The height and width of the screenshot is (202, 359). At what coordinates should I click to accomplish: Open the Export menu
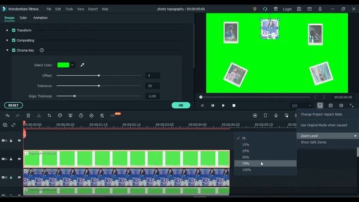[x=93, y=9]
